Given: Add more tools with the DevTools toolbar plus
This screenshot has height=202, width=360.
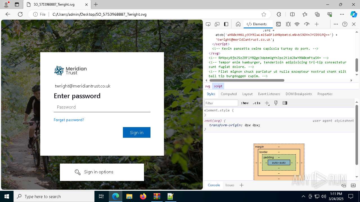Looking at the screenshot, I should coord(317,24).
